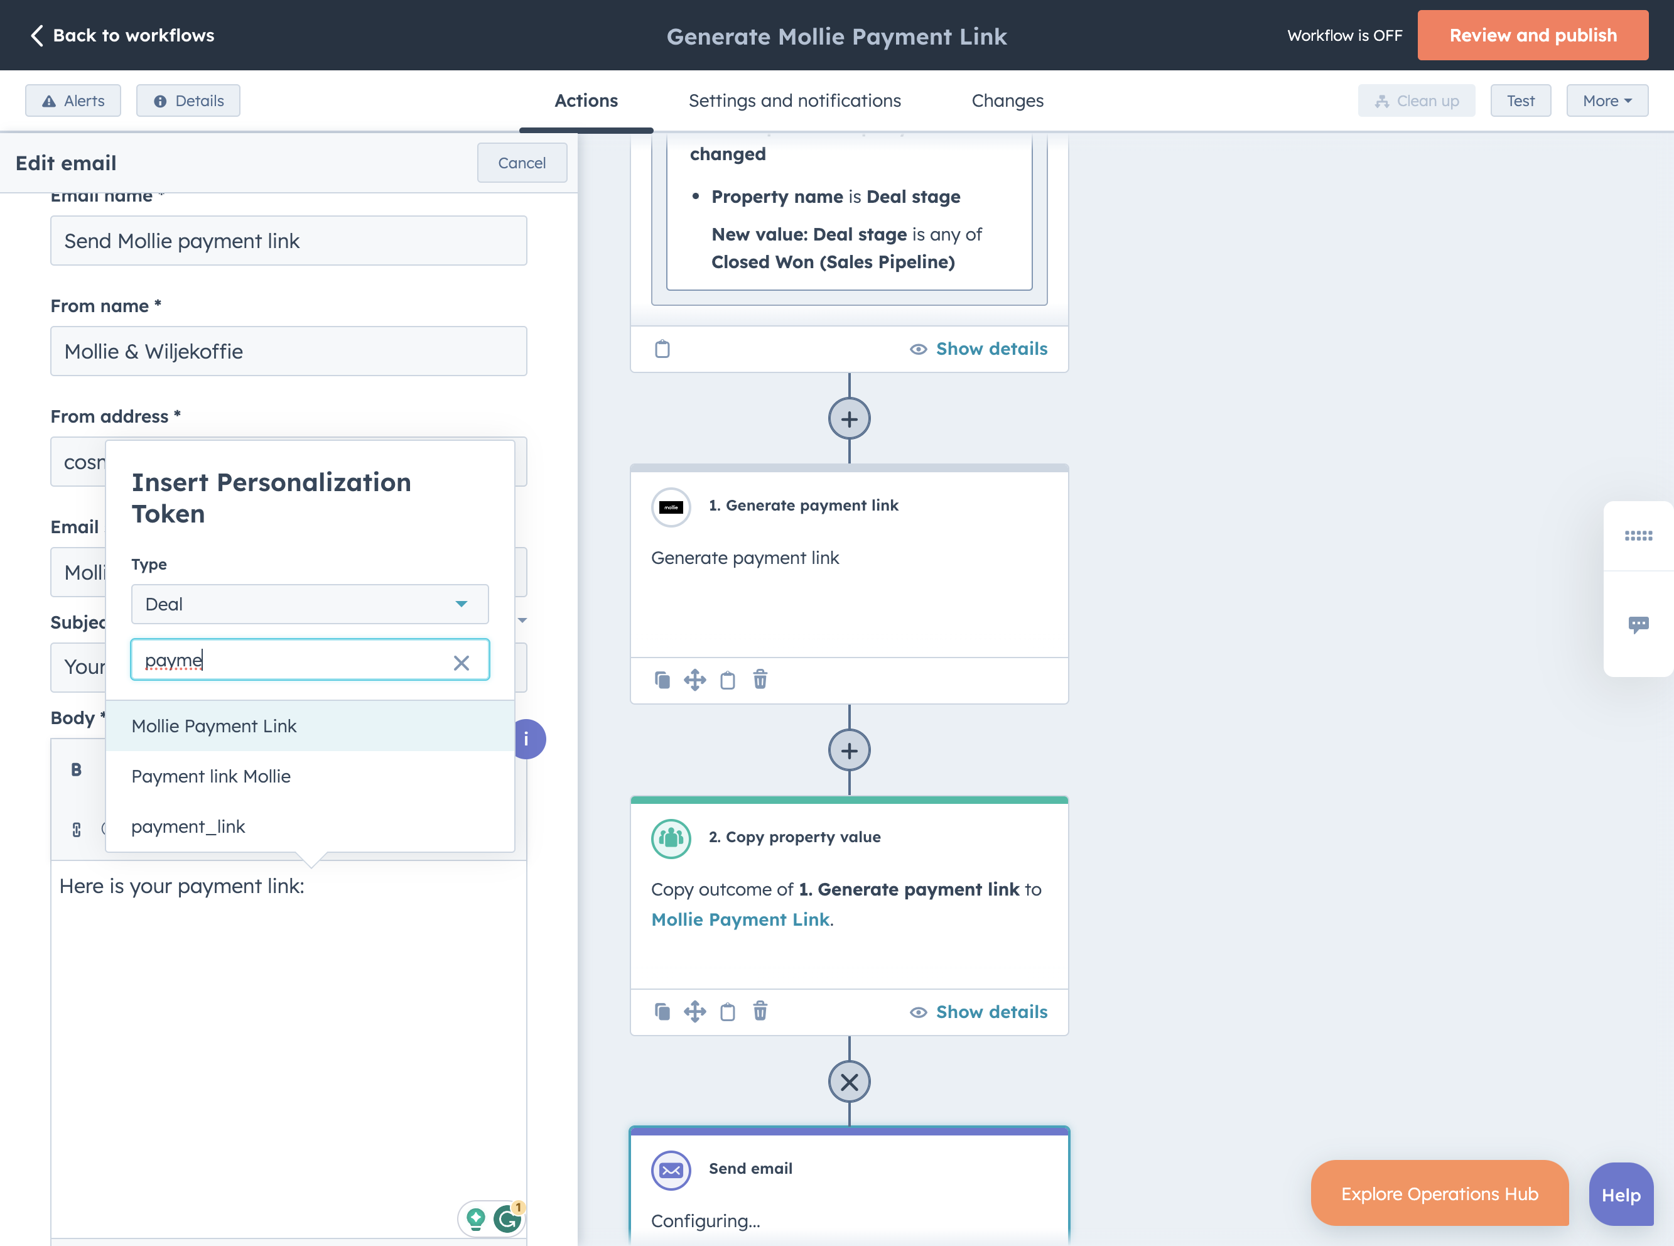
Task: Click the clipboard icon in trigger card footer
Action: click(662, 349)
